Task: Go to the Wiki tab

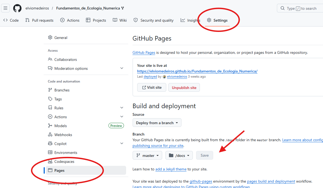Action: pos(120,20)
